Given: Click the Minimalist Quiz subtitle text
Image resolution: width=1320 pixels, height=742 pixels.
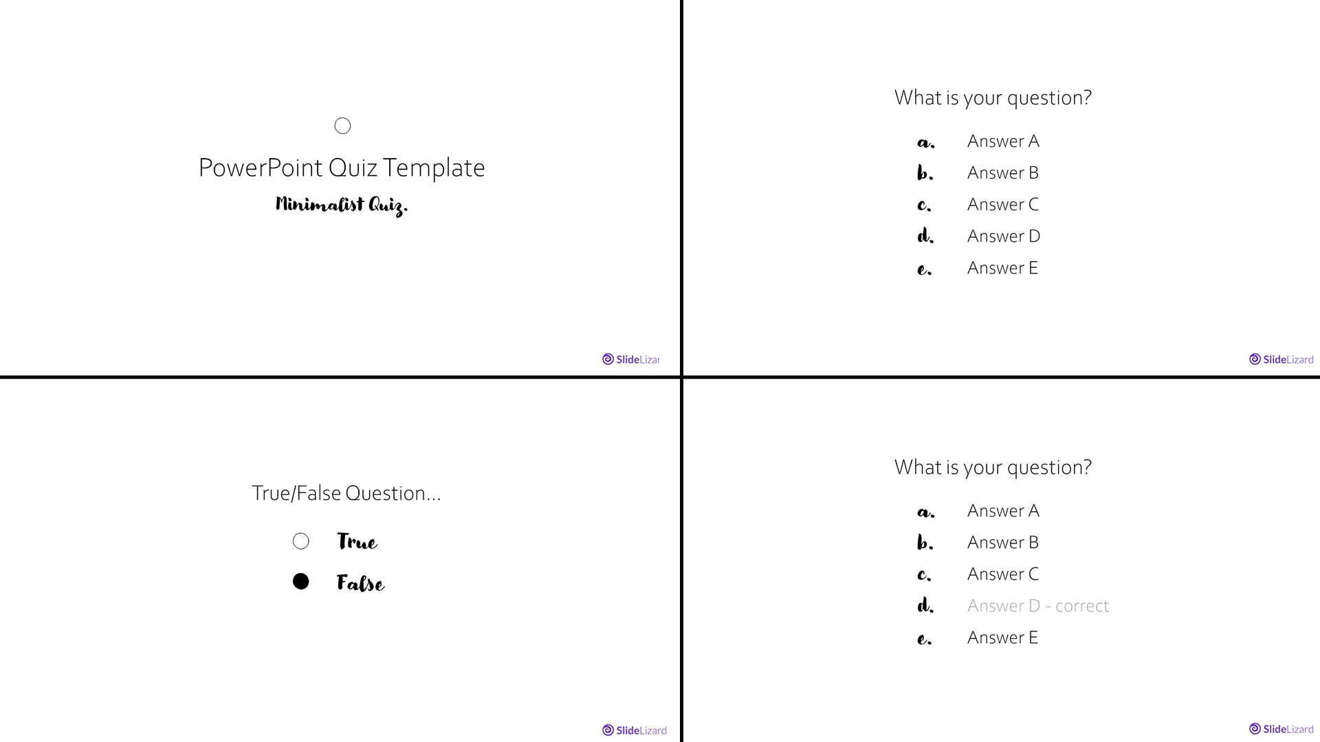Looking at the screenshot, I should (x=342, y=204).
